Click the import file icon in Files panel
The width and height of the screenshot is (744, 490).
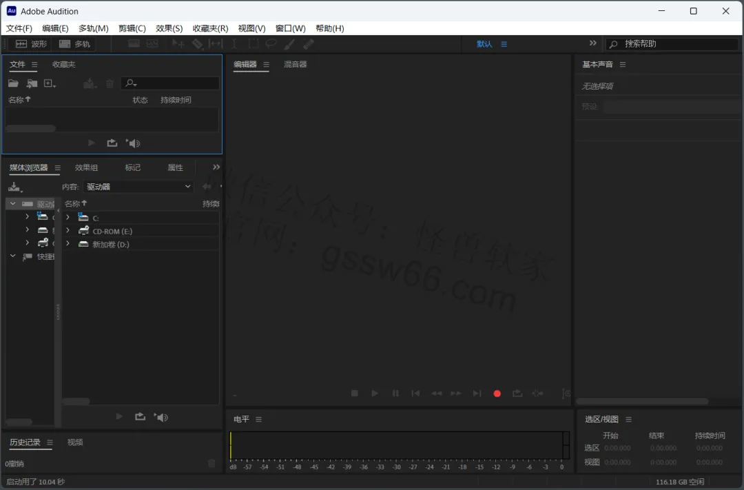[x=32, y=83]
